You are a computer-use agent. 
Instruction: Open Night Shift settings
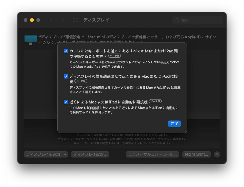(x=196, y=154)
